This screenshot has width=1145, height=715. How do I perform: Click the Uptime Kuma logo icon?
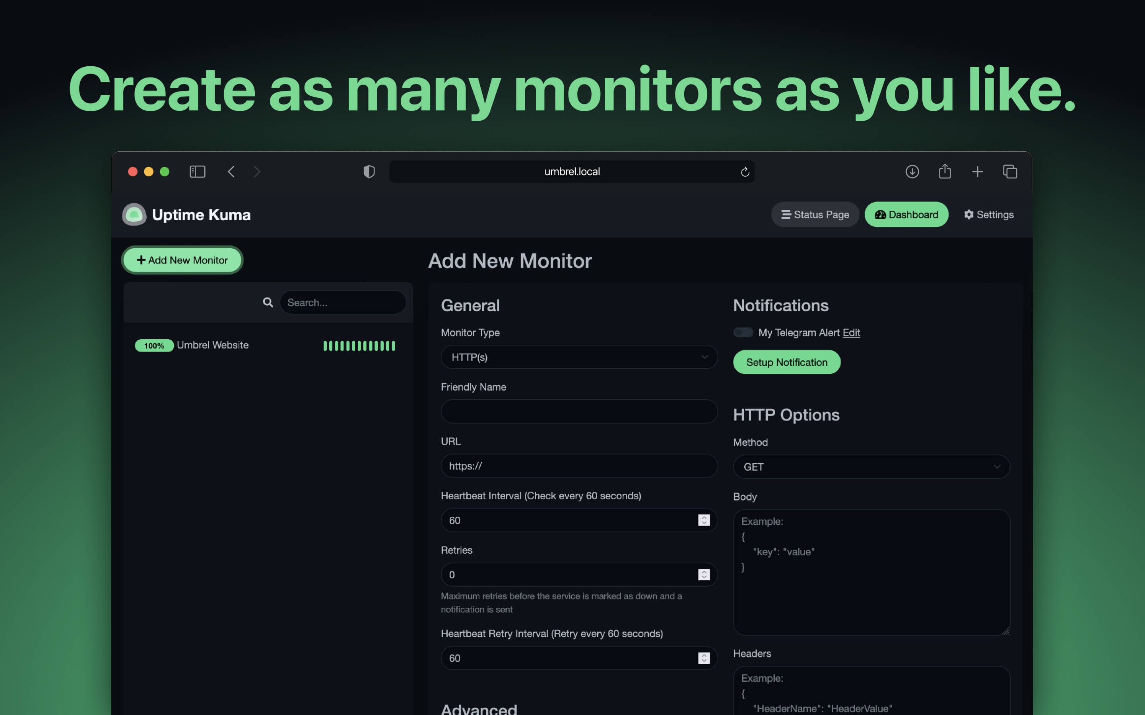[134, 214]
